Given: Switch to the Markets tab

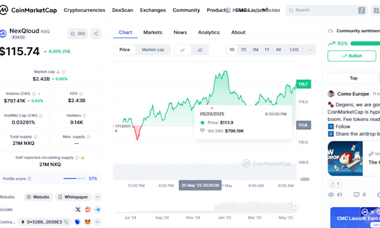Looking at the screenshot, I should (153, 32).
